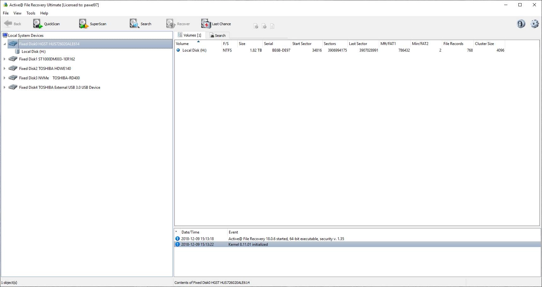Image resolution: width=542 pixels, height=287 pixels.
Task: Open the info/about icon at top right
Action: point(521,24)
